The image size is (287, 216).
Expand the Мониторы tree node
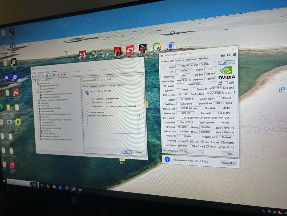[x=38, y=117]
